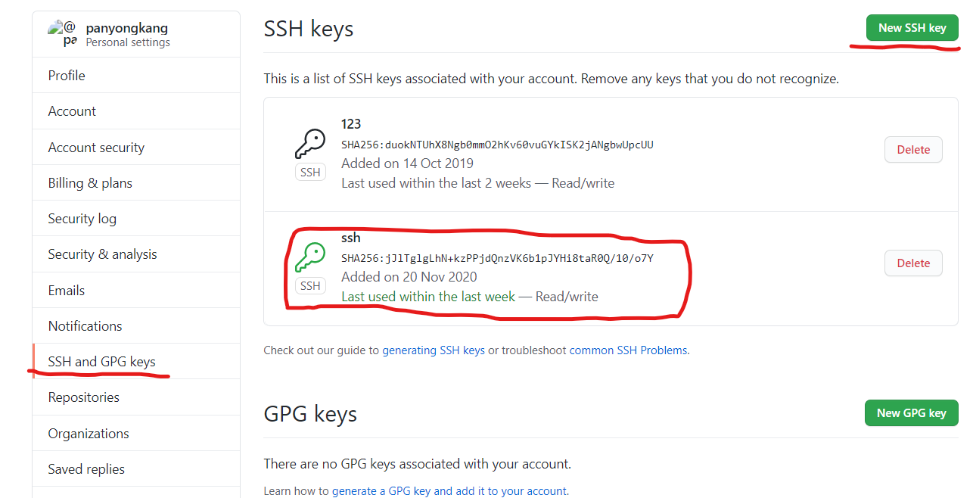The image size is (973, 498).
Task: Click the panyongkang profile avatar
Action: tap(62, 33)
